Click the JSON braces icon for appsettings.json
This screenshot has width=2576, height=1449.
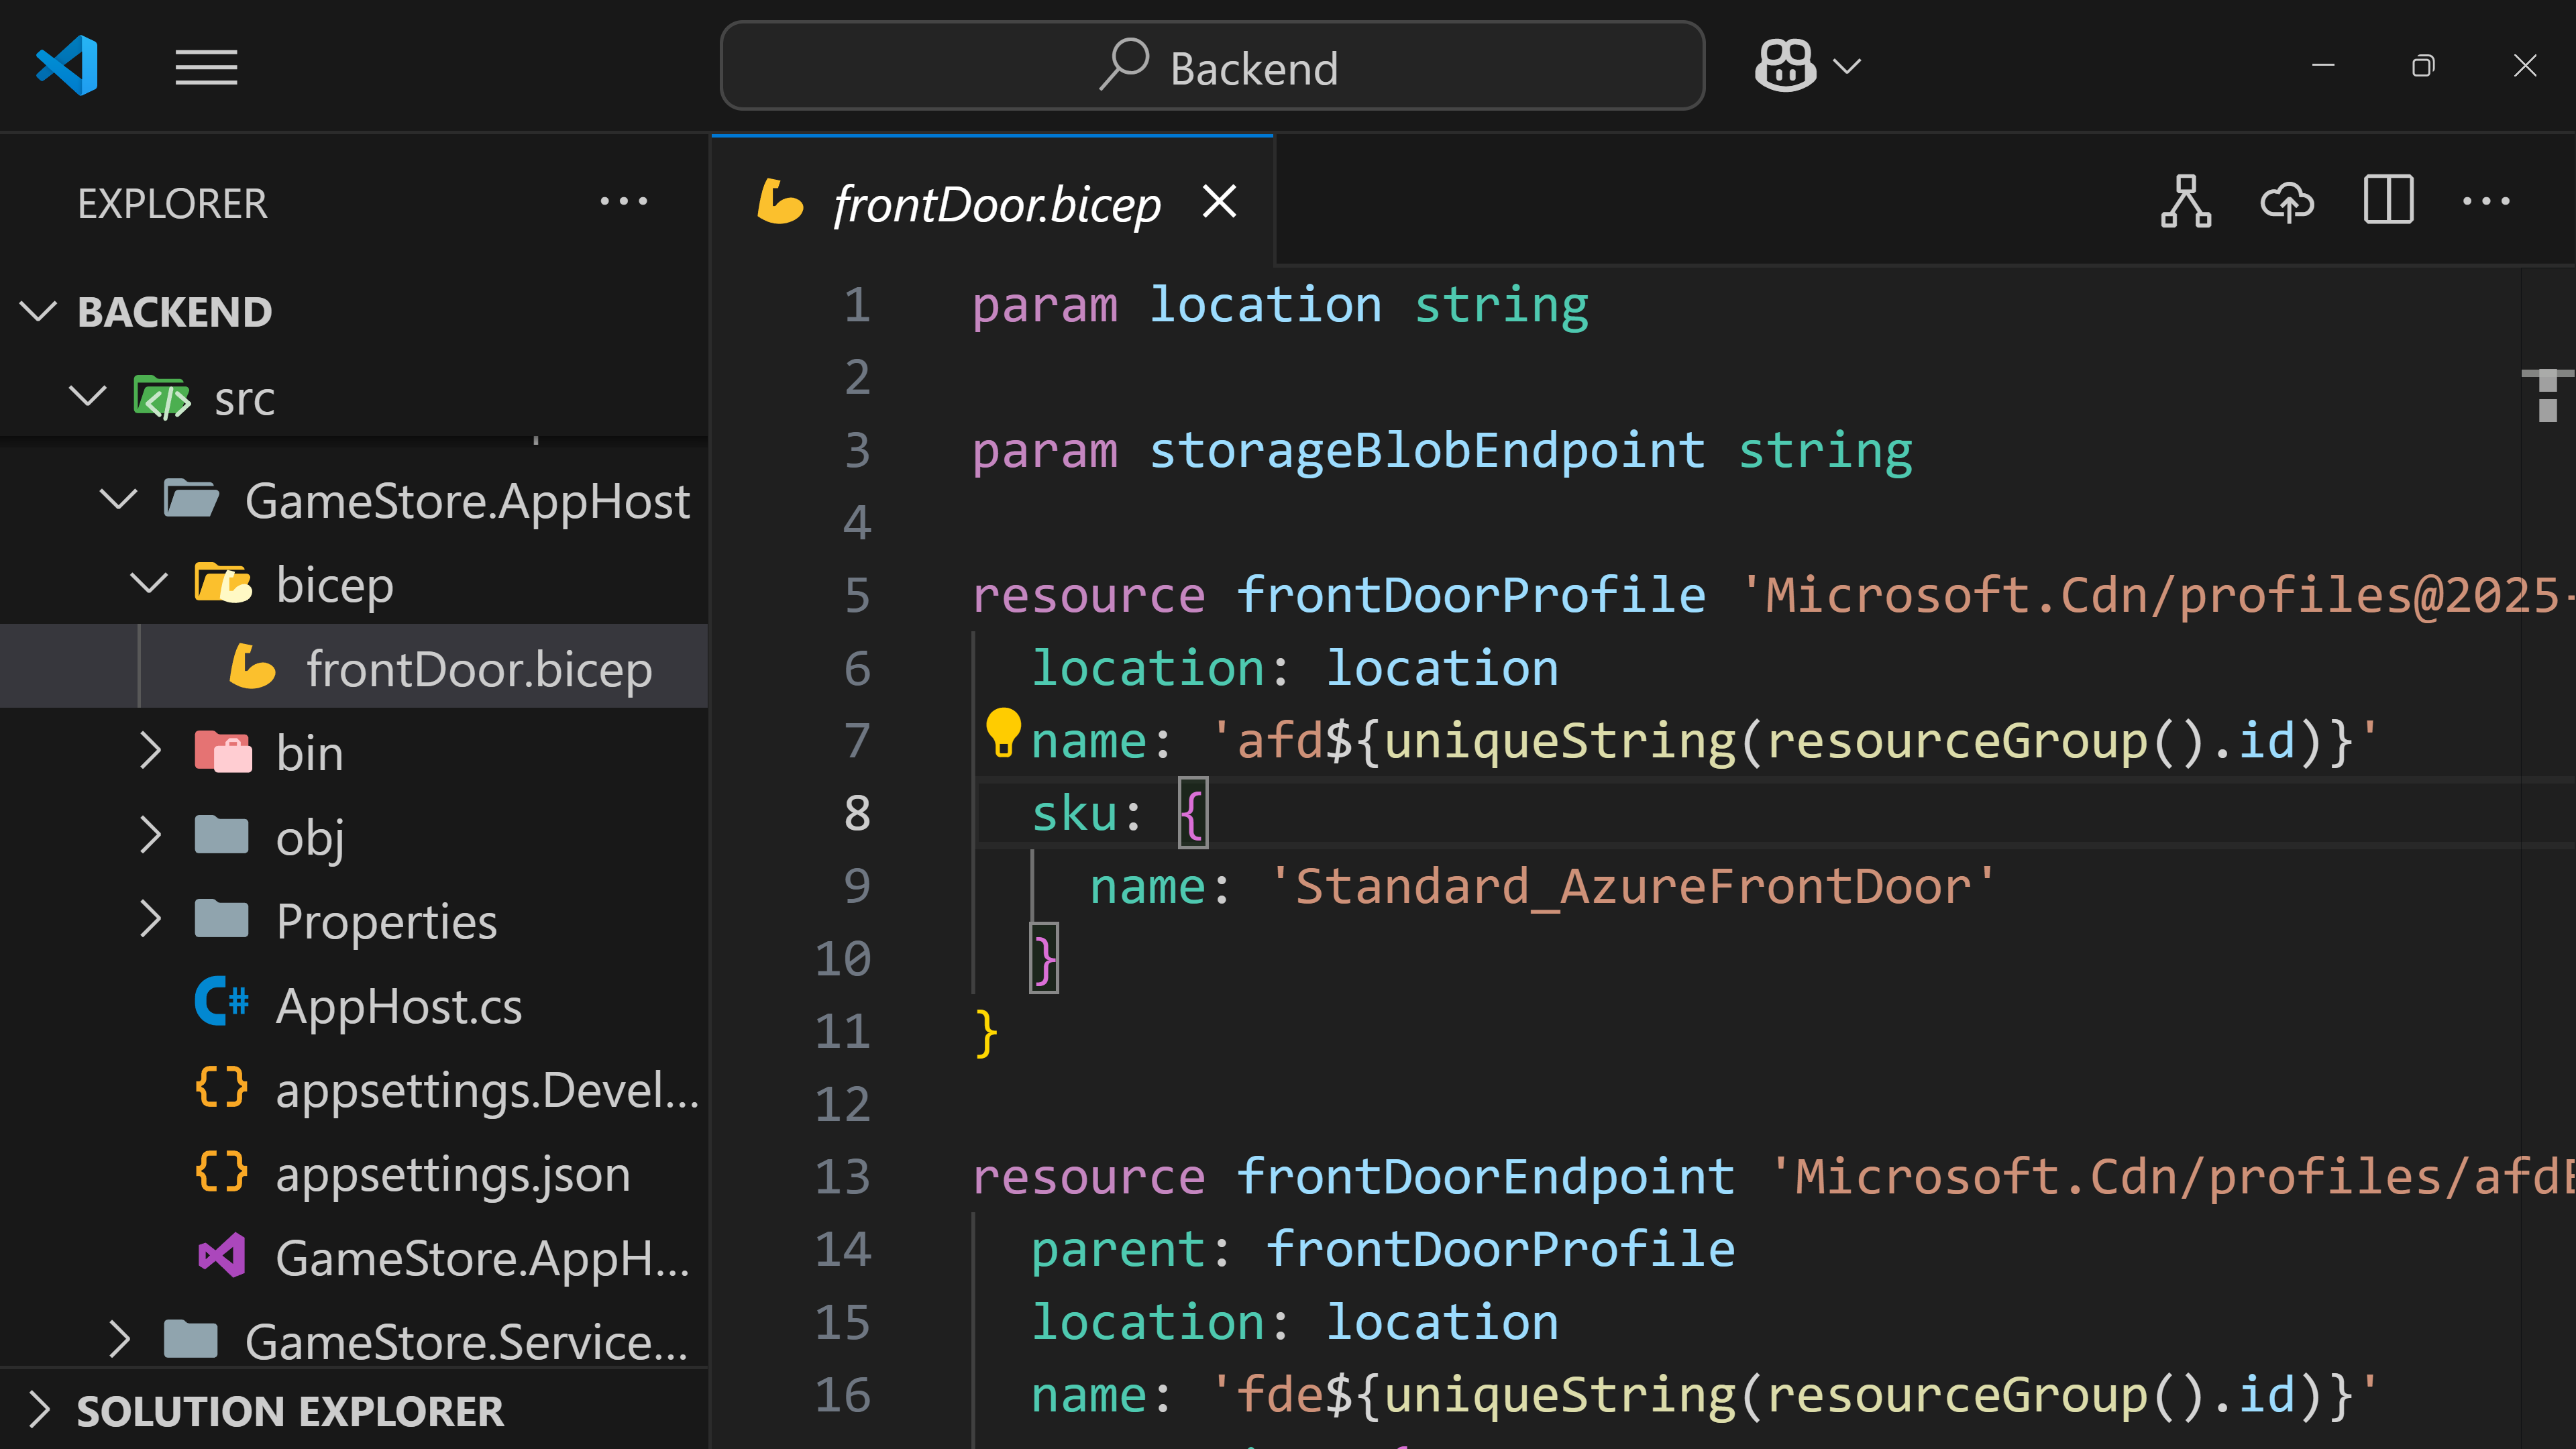[222, 1171]
